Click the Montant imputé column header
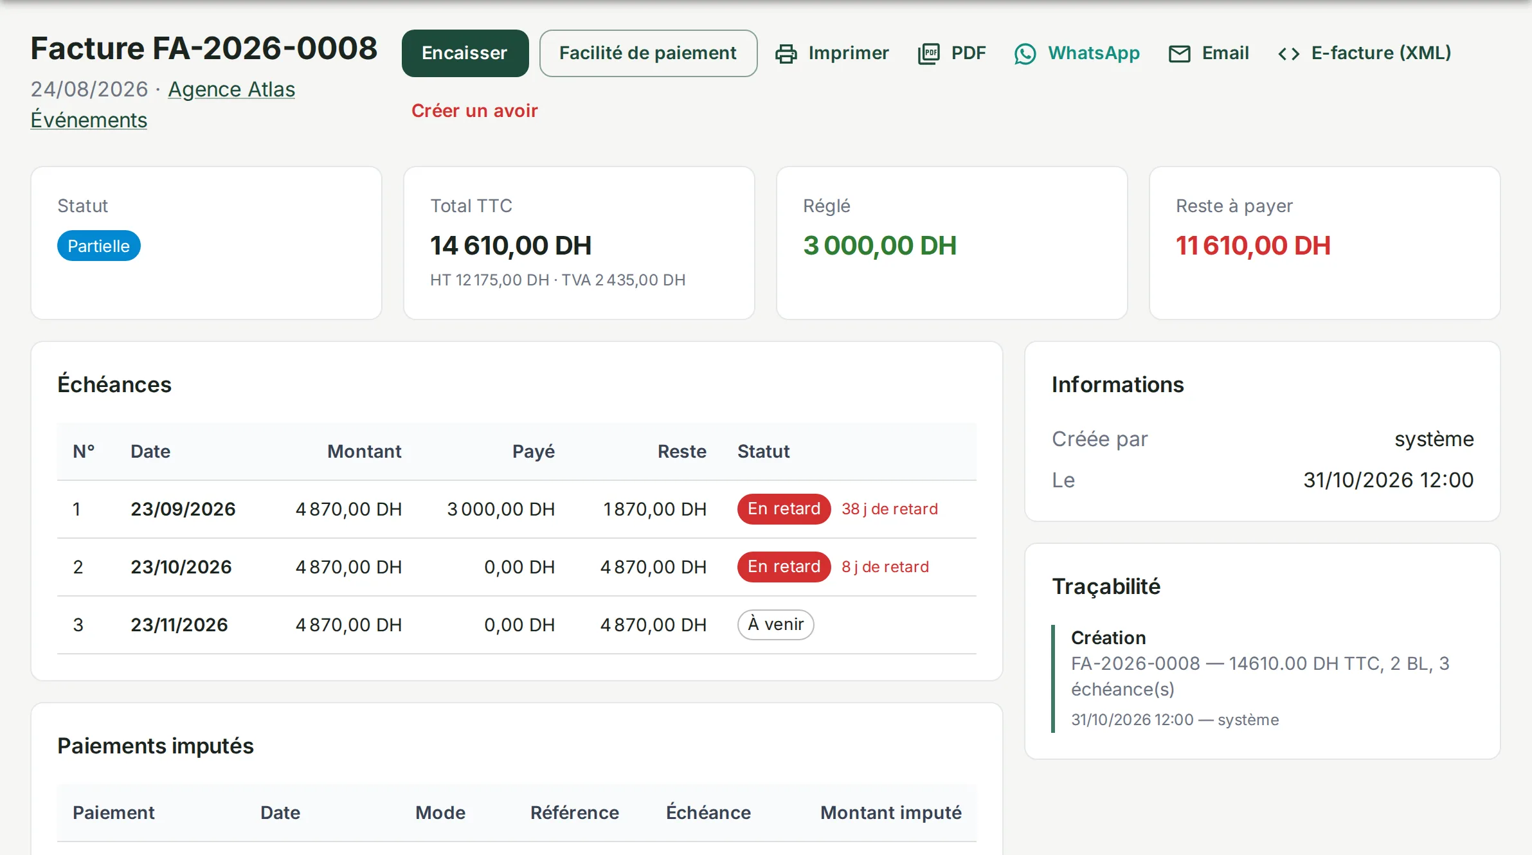1532x855 pixels. (x=891, y=813)
